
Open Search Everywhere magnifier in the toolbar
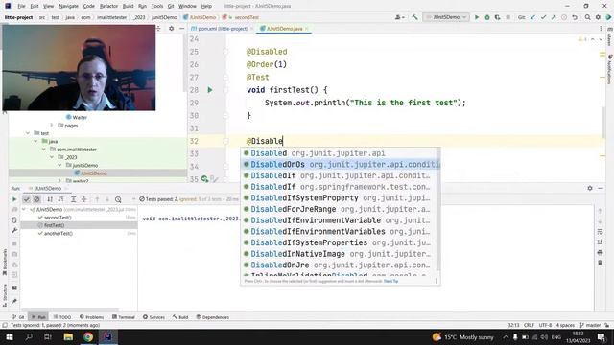[x=587, y=17]
